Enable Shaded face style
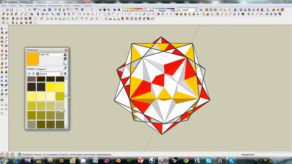The image size is (292, 164). tap(100, 10)
